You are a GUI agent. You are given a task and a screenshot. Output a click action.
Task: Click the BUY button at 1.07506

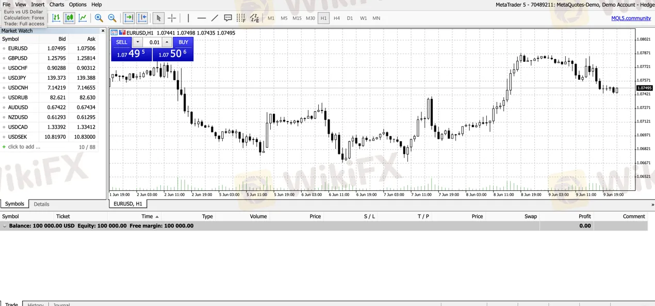(x=183, y=42)
